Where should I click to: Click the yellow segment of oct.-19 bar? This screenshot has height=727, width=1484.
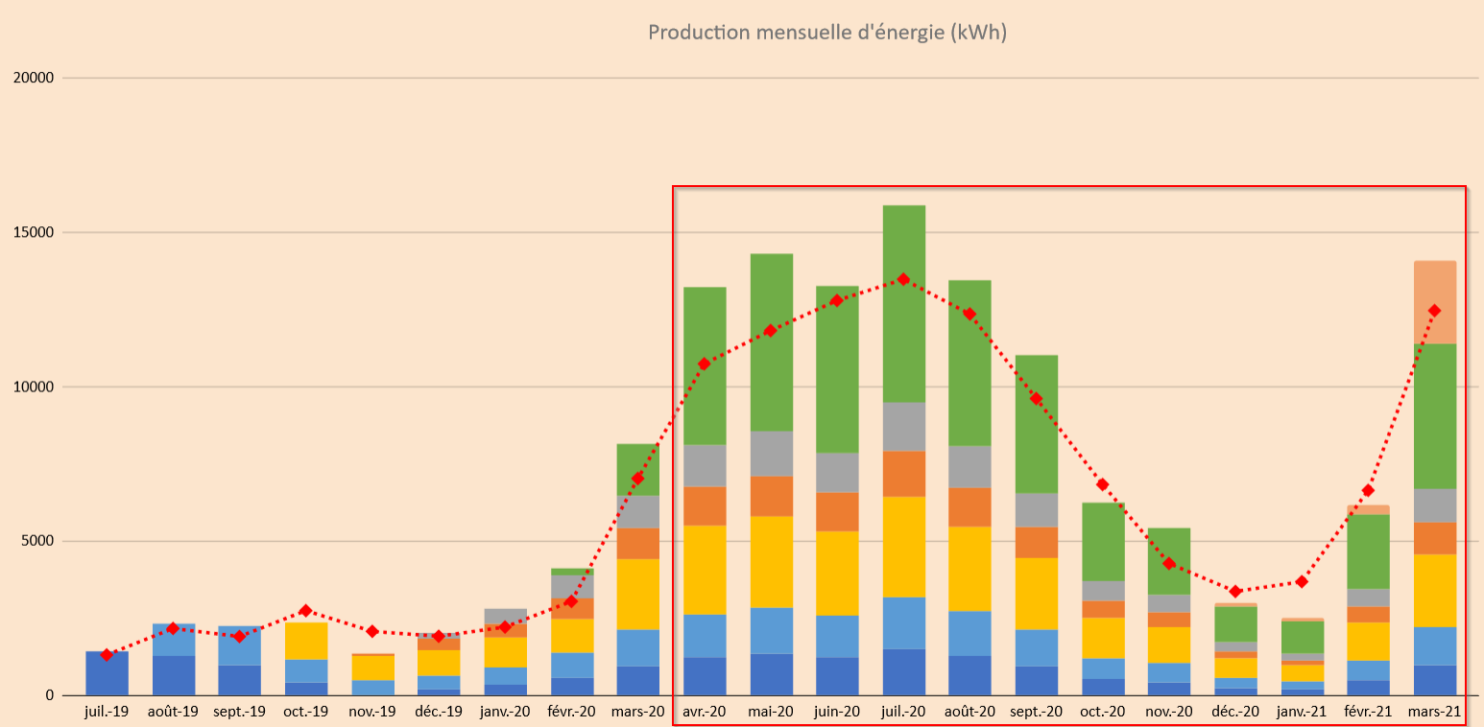point(306,641)
